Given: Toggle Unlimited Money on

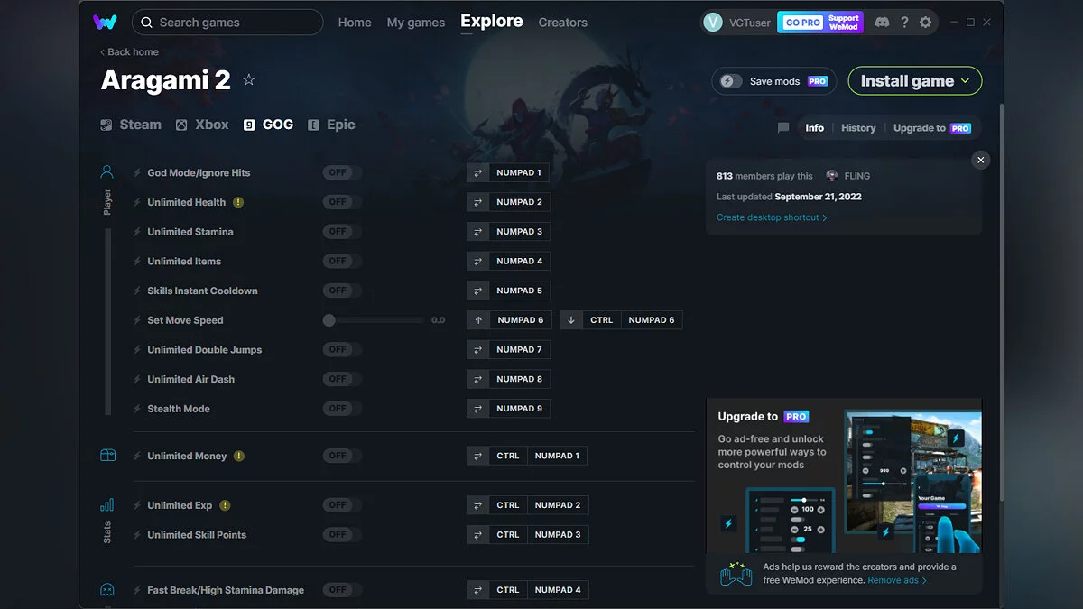Looking at the screenshot, I should click(342, 456).
